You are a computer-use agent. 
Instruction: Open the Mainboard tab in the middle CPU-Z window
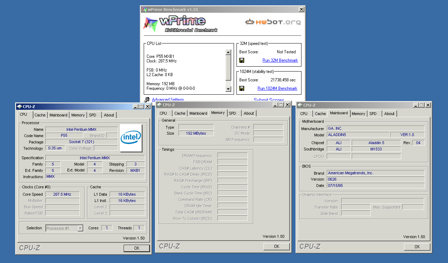[198, 113]
